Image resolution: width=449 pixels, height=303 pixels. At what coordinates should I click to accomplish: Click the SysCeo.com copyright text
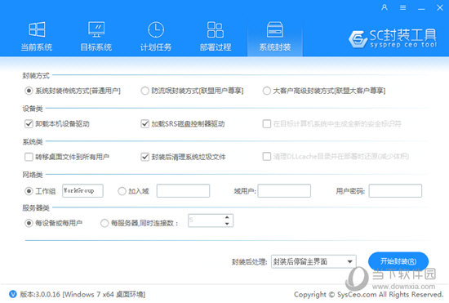click(368, 294)
